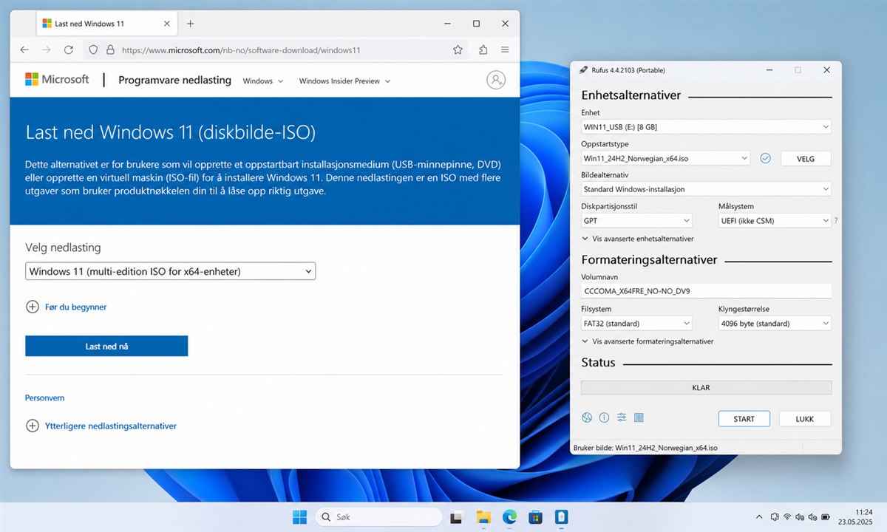Click the Microsoft account sign-in avatar
Screen dimensions: 887x532
click(x=496, y=80)
